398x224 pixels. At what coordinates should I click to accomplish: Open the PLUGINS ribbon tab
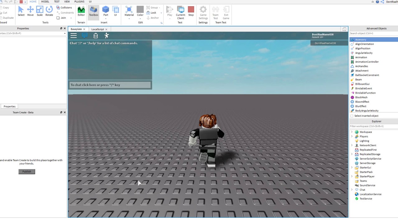pyautogui.click(x=79, y=2)
